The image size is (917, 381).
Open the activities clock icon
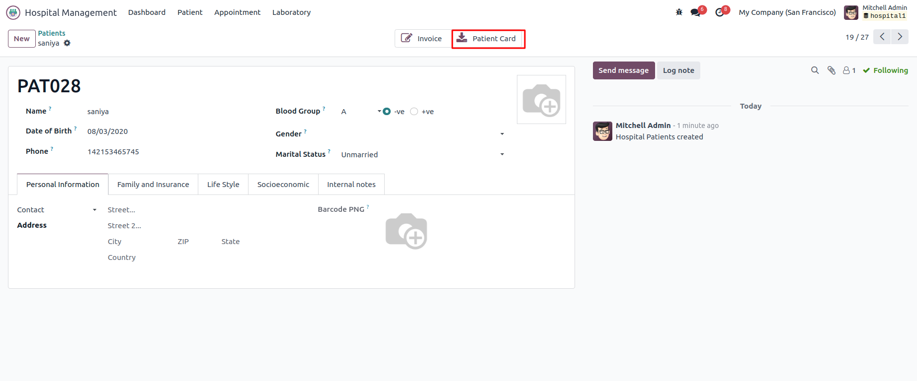(x=720, y=12)
